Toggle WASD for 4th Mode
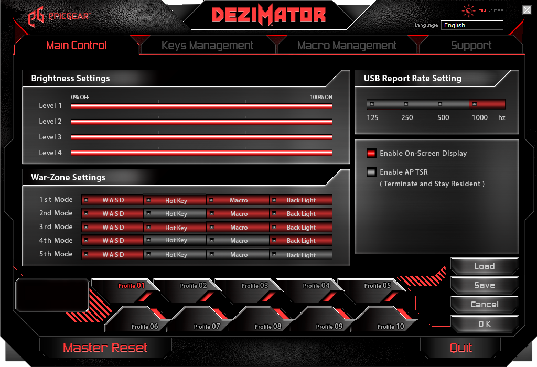 (x=112, y=240)
